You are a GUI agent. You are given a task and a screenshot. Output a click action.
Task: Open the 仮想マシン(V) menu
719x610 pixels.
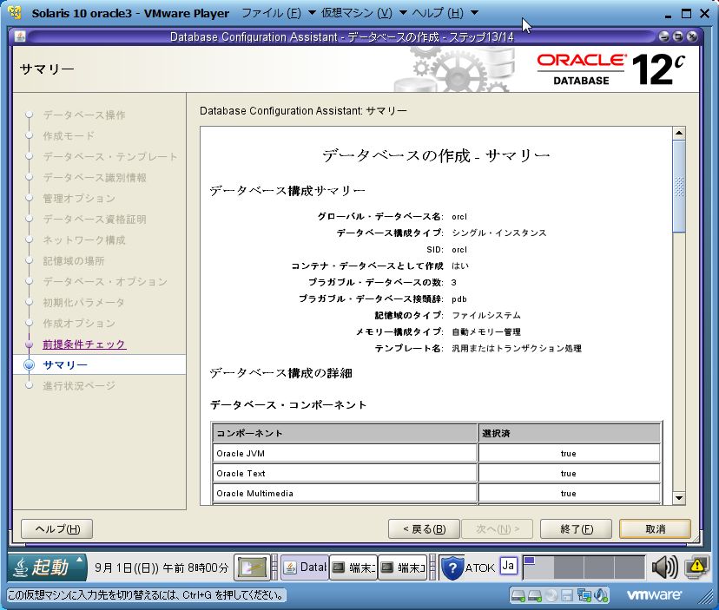coord(356,13)
